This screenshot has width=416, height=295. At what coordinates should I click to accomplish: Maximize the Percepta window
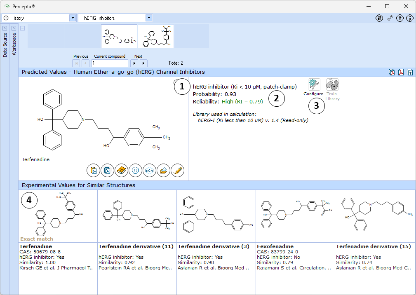tap(387, 6)
